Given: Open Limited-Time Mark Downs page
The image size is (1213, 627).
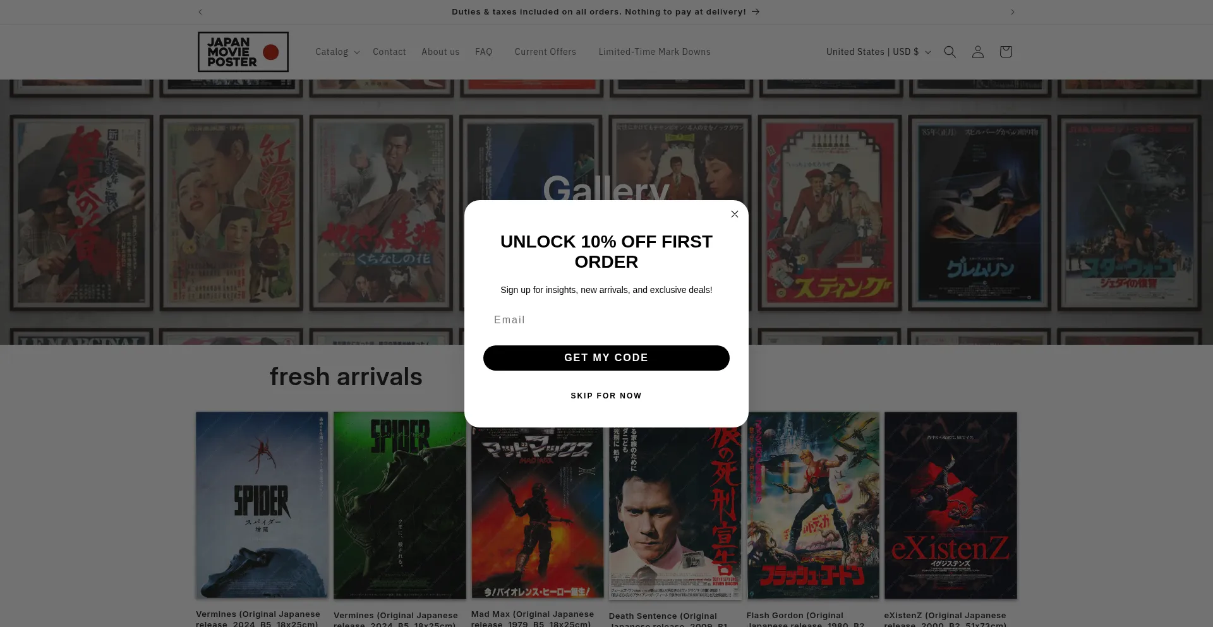Looking at the screenshot, I should coord(655,52).
